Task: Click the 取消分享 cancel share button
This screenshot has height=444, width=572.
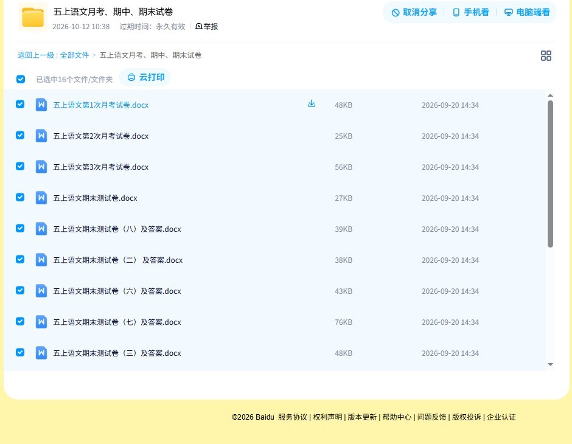Action: [414, 12]
